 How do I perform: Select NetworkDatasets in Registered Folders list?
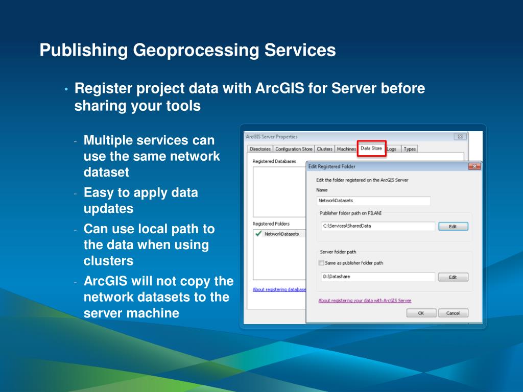coord(281,234)
